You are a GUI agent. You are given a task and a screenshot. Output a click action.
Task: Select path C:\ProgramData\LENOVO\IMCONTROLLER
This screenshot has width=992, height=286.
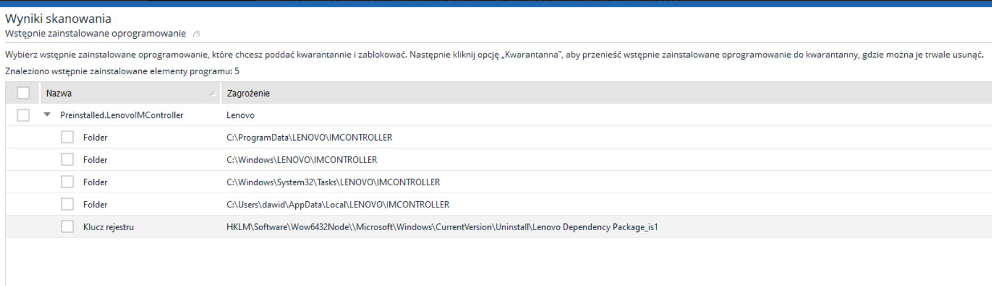click(x=309, y=137)
